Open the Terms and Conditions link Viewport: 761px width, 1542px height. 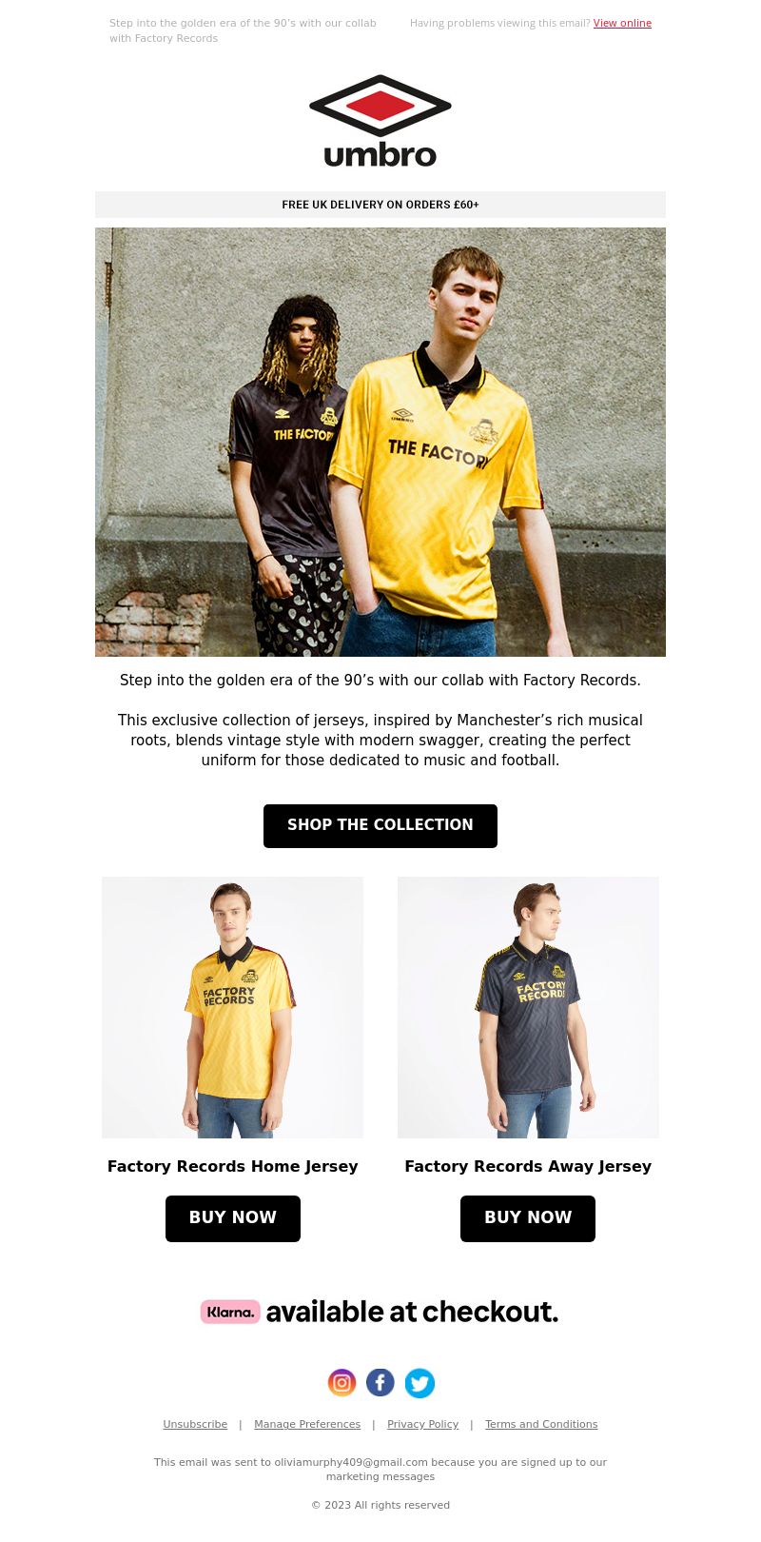click(x=541, y=1424)
